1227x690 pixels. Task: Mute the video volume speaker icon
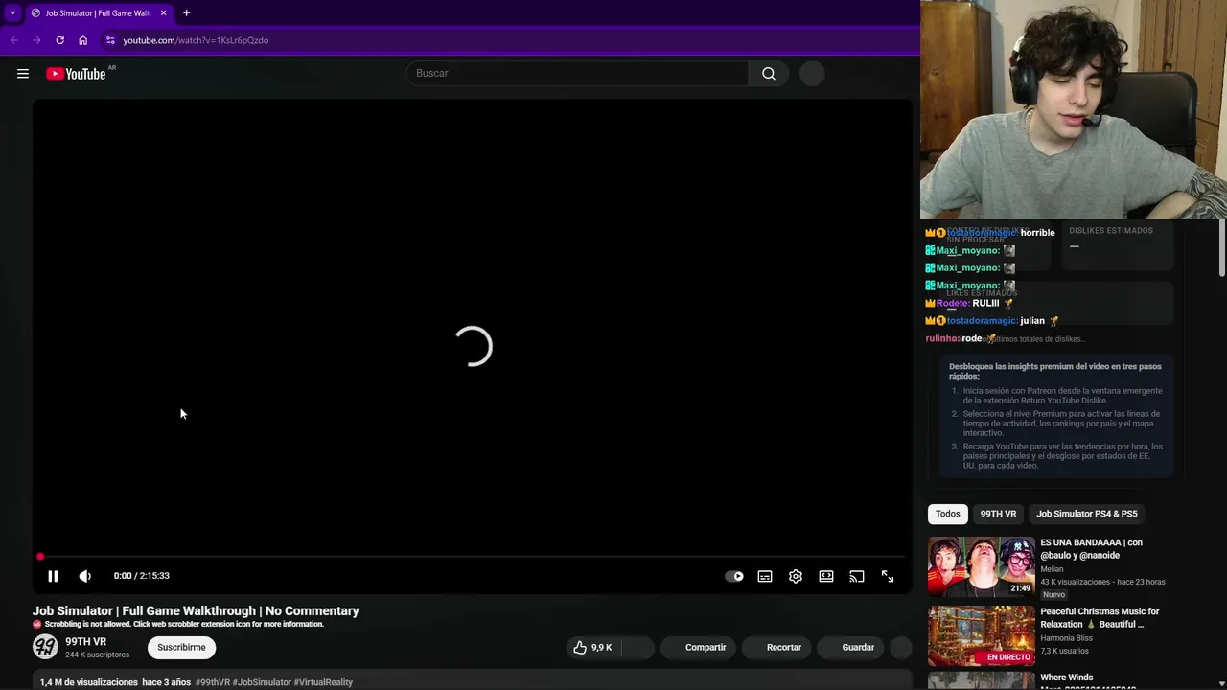point(85,576)
